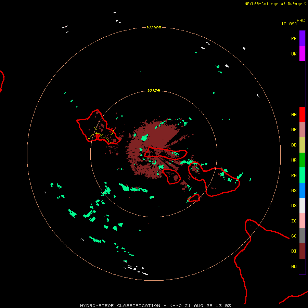308x308 pixels.
Task: Click the RF purple legend swatch
Action: click(302, 38)
